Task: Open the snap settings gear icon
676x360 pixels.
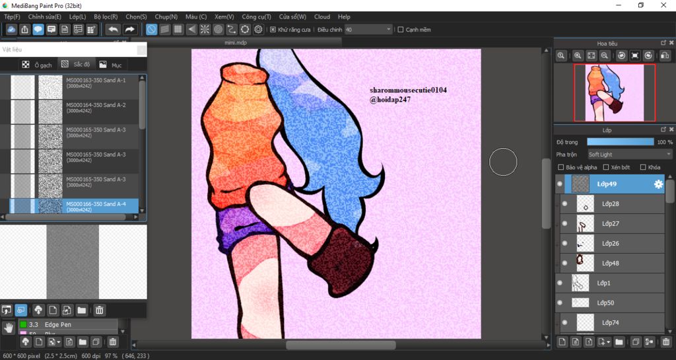Action: click(258, 29)
